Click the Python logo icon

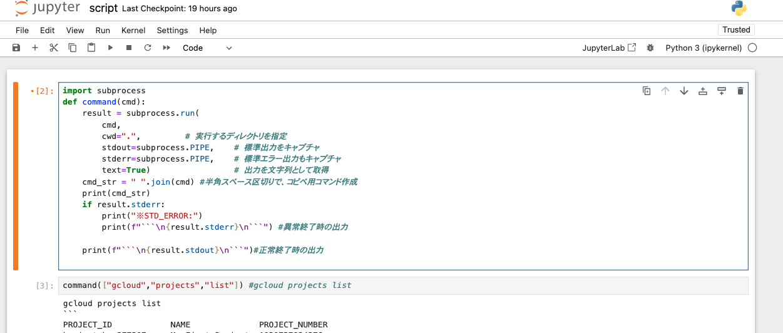point(739,9)
